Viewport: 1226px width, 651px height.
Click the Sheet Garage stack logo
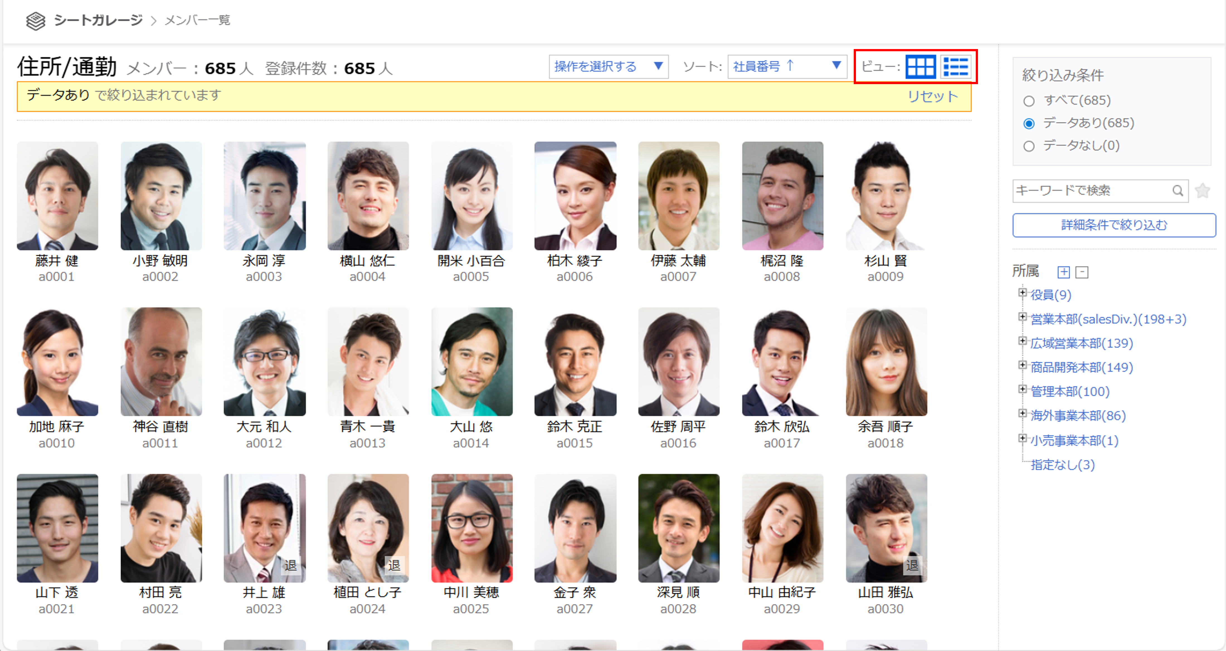pos(36,21)
